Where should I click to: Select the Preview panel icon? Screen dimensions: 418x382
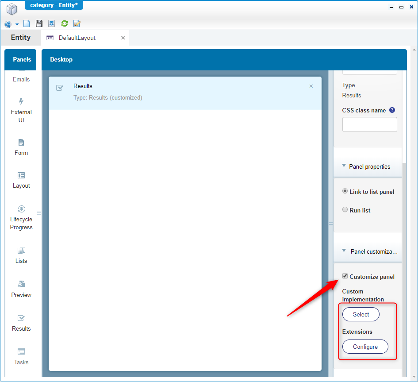pos(21,284)
